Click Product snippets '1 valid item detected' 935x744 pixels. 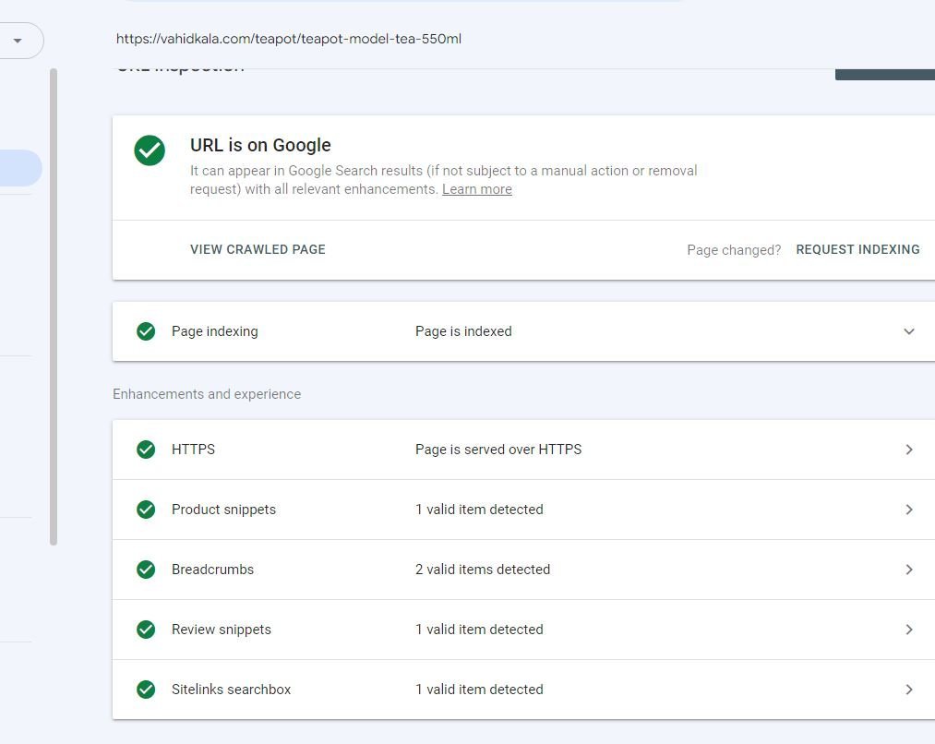click(x=479, y=510)
